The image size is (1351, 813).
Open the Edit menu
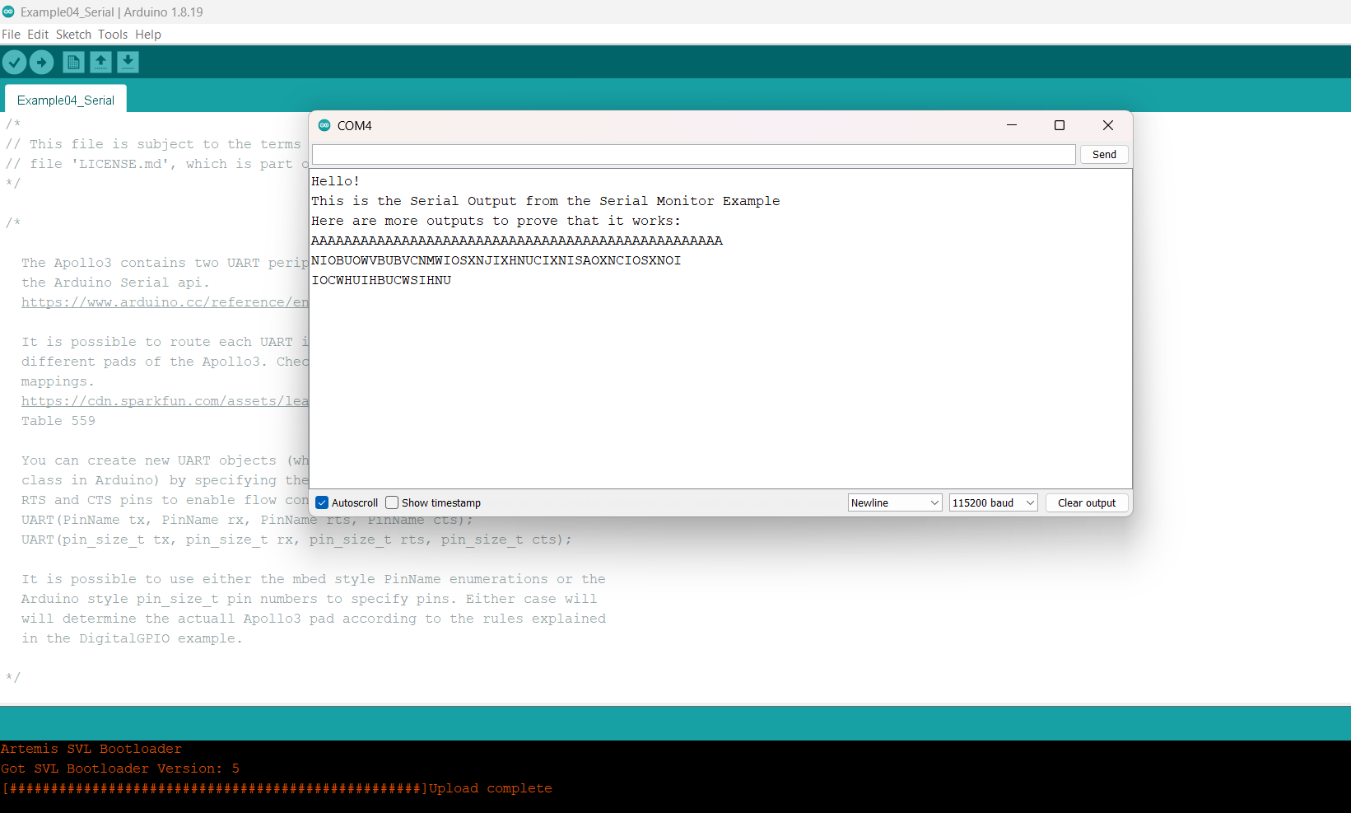pos(38,35)
